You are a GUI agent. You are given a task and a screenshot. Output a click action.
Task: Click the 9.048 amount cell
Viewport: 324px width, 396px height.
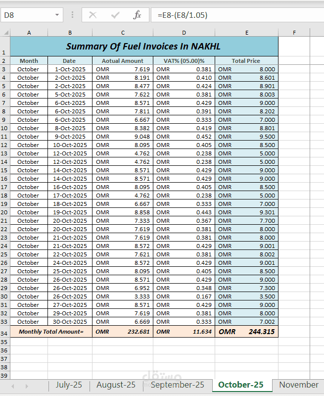(123, 137)
